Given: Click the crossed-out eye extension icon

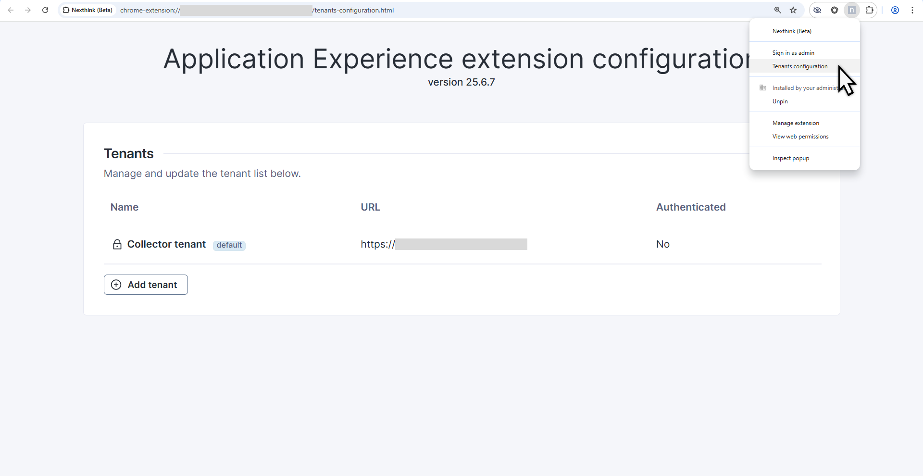Looking at the screenshot, I should pyautogui.click(x=817, y=10).
